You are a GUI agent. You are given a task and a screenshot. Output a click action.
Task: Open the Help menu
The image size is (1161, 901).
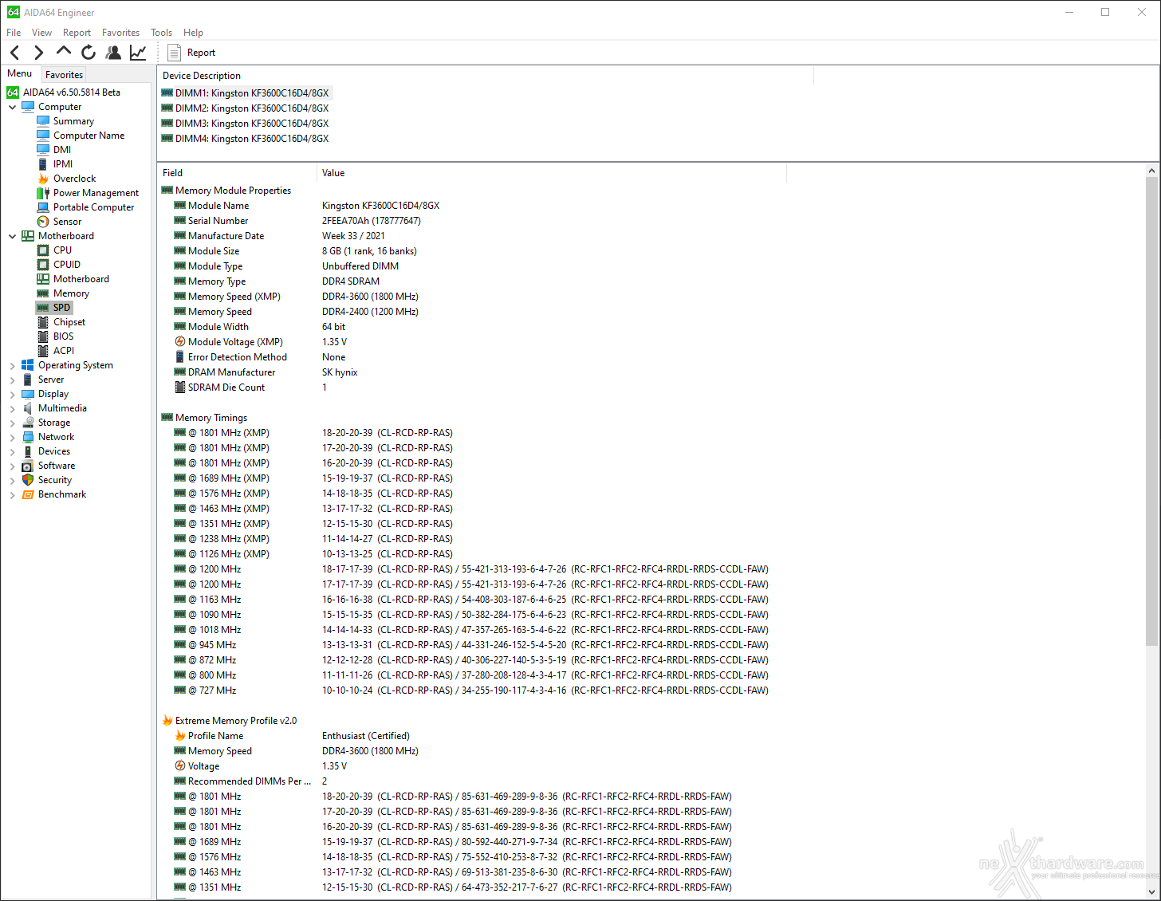coord(193,33)
